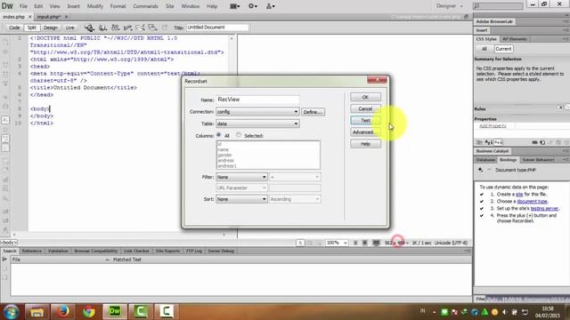Open the Sort dropdown set to None

[241, 199]
